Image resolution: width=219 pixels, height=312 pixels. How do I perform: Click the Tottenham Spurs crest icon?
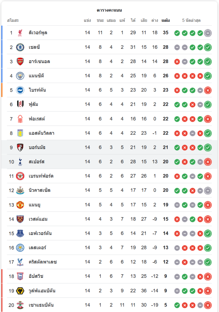click(20, 162)
